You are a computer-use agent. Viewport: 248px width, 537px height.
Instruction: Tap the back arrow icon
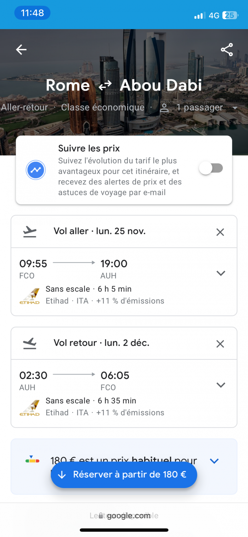21,50
